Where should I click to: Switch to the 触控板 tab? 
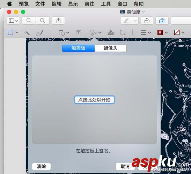click(x=78, y=48)
